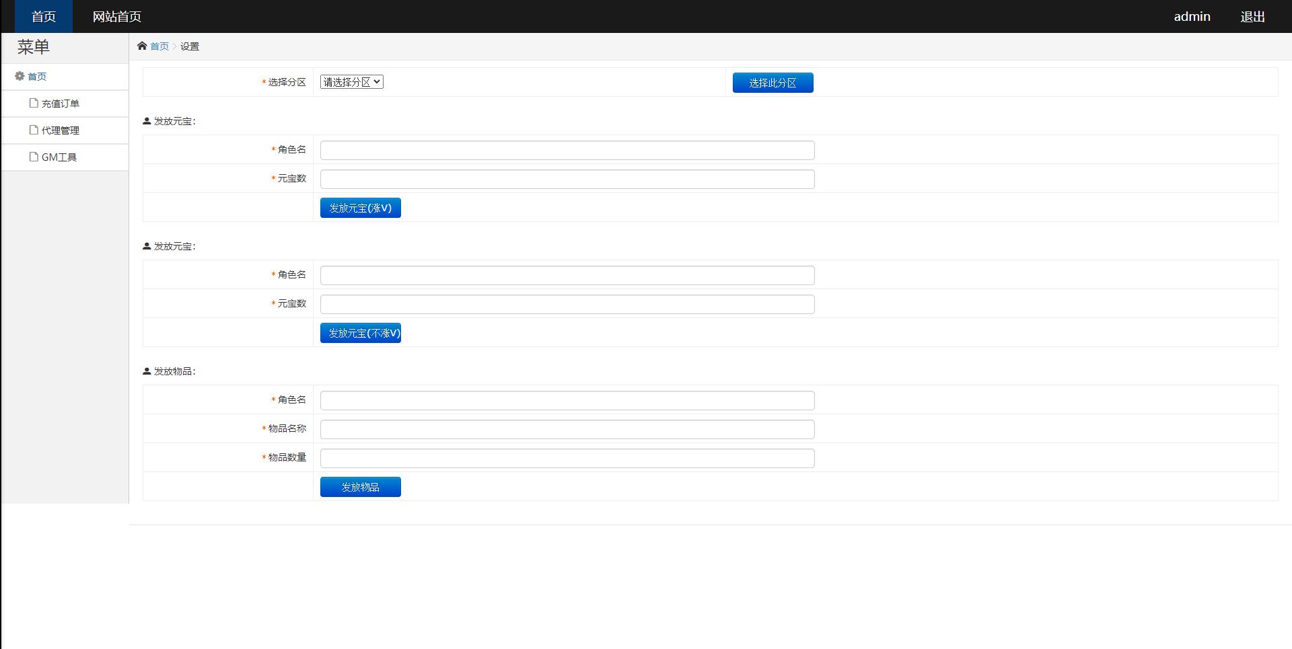
Task: Log out using the 退出 link
Action: [1252, 17]
